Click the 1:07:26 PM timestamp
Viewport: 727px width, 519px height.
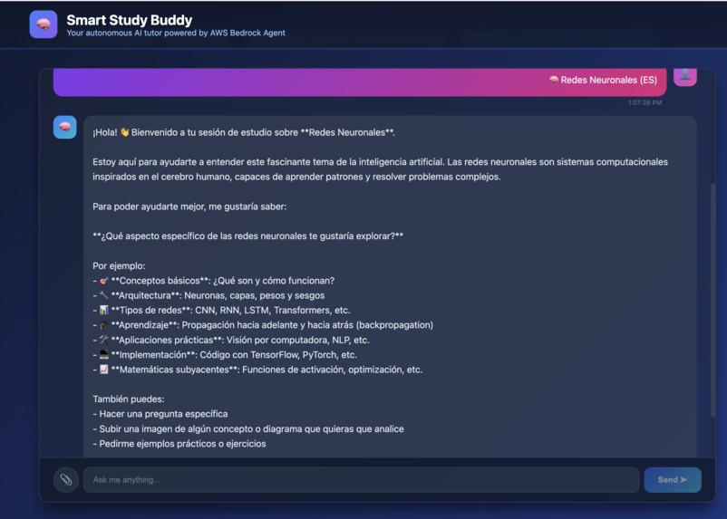pos(645,102)
